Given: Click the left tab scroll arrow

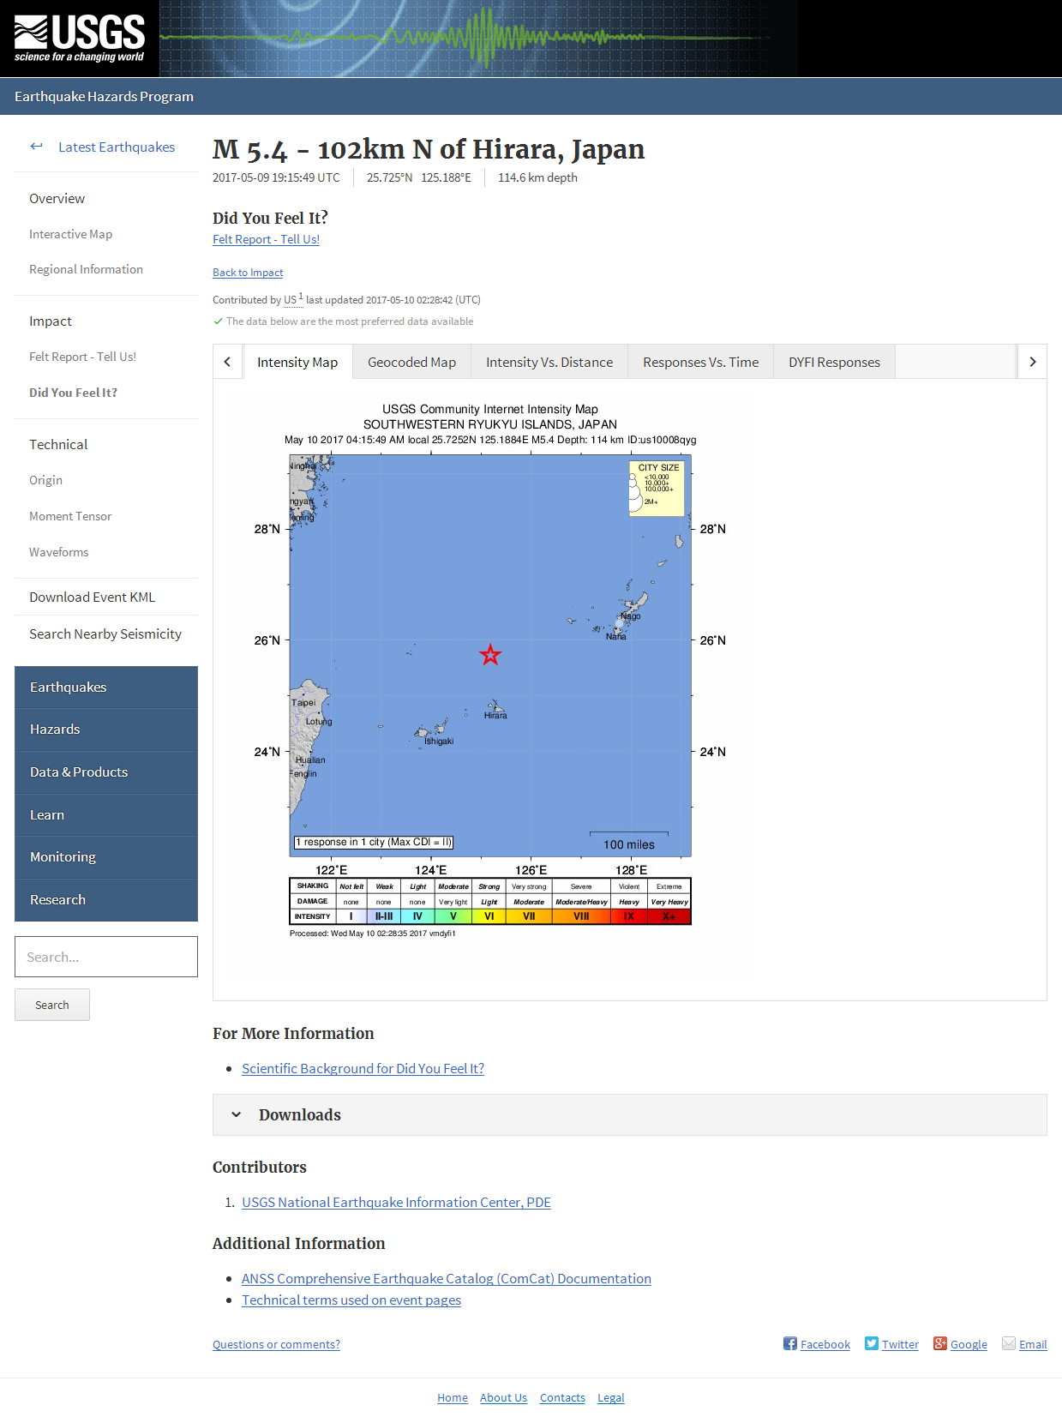Looking at the screenshot, I should point(228,362).
